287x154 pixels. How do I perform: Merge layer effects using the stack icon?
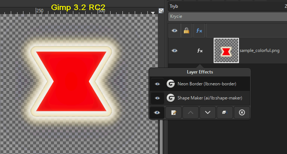[224, 112]
